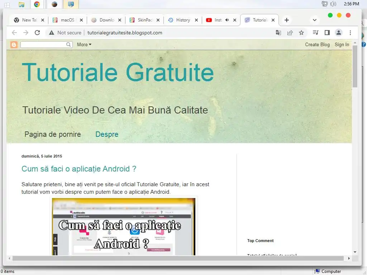Click the Not secure warning icon

pos(52,33)
